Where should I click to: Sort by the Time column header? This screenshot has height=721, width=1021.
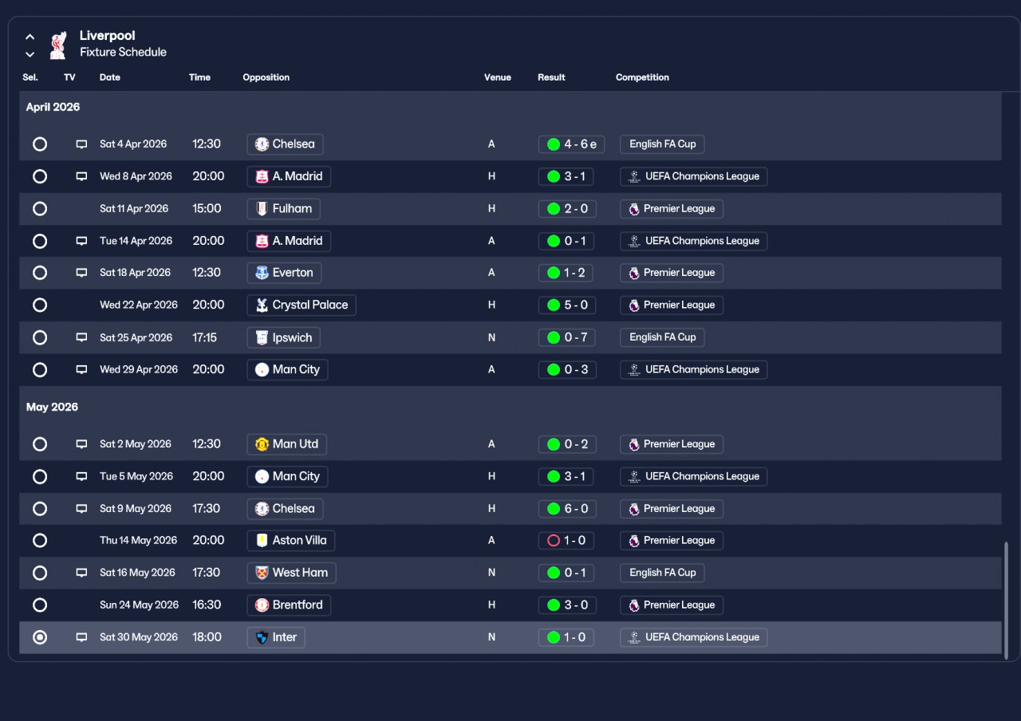(x=199, y=77)
